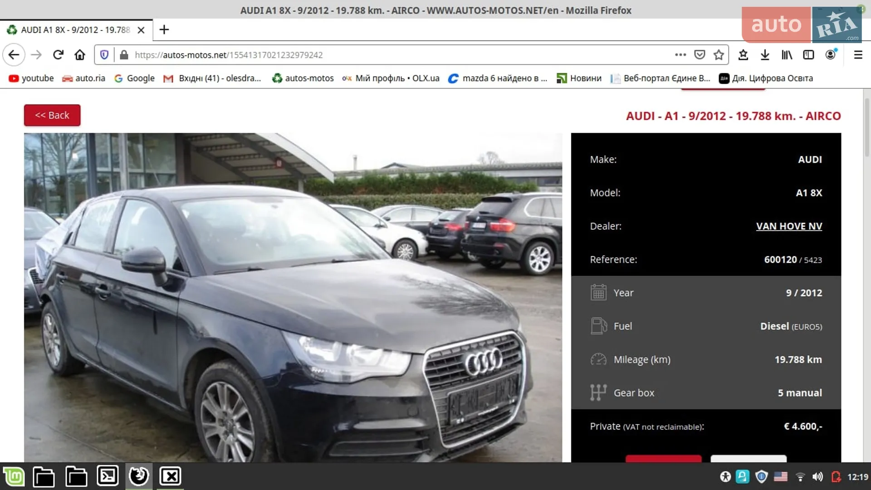Viewport: 871px width, 490px height.
Task: Open the volume control tray icon
Action: (817, 477)
